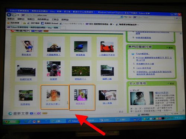
Task: Open the 工具(T) menu
Action: pyautogui.click(x=55, y=20)
